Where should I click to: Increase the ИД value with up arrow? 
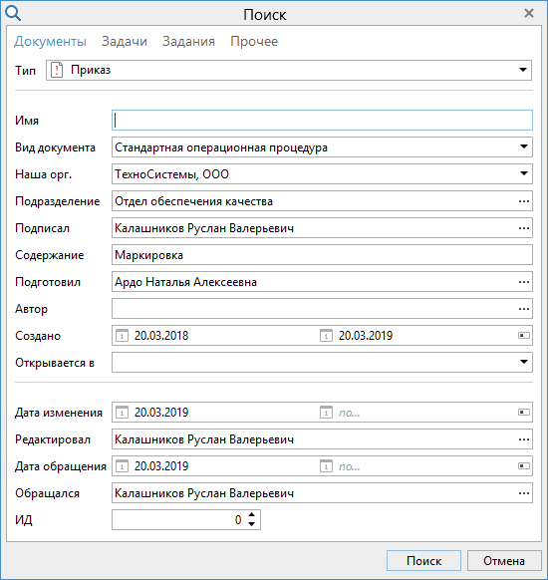click(x=252, y=515)
